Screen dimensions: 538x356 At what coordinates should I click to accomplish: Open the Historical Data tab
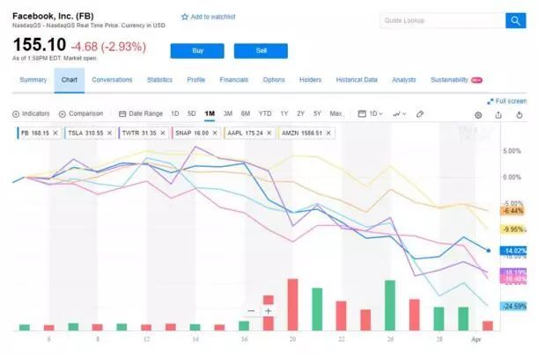tap(356, 80)
